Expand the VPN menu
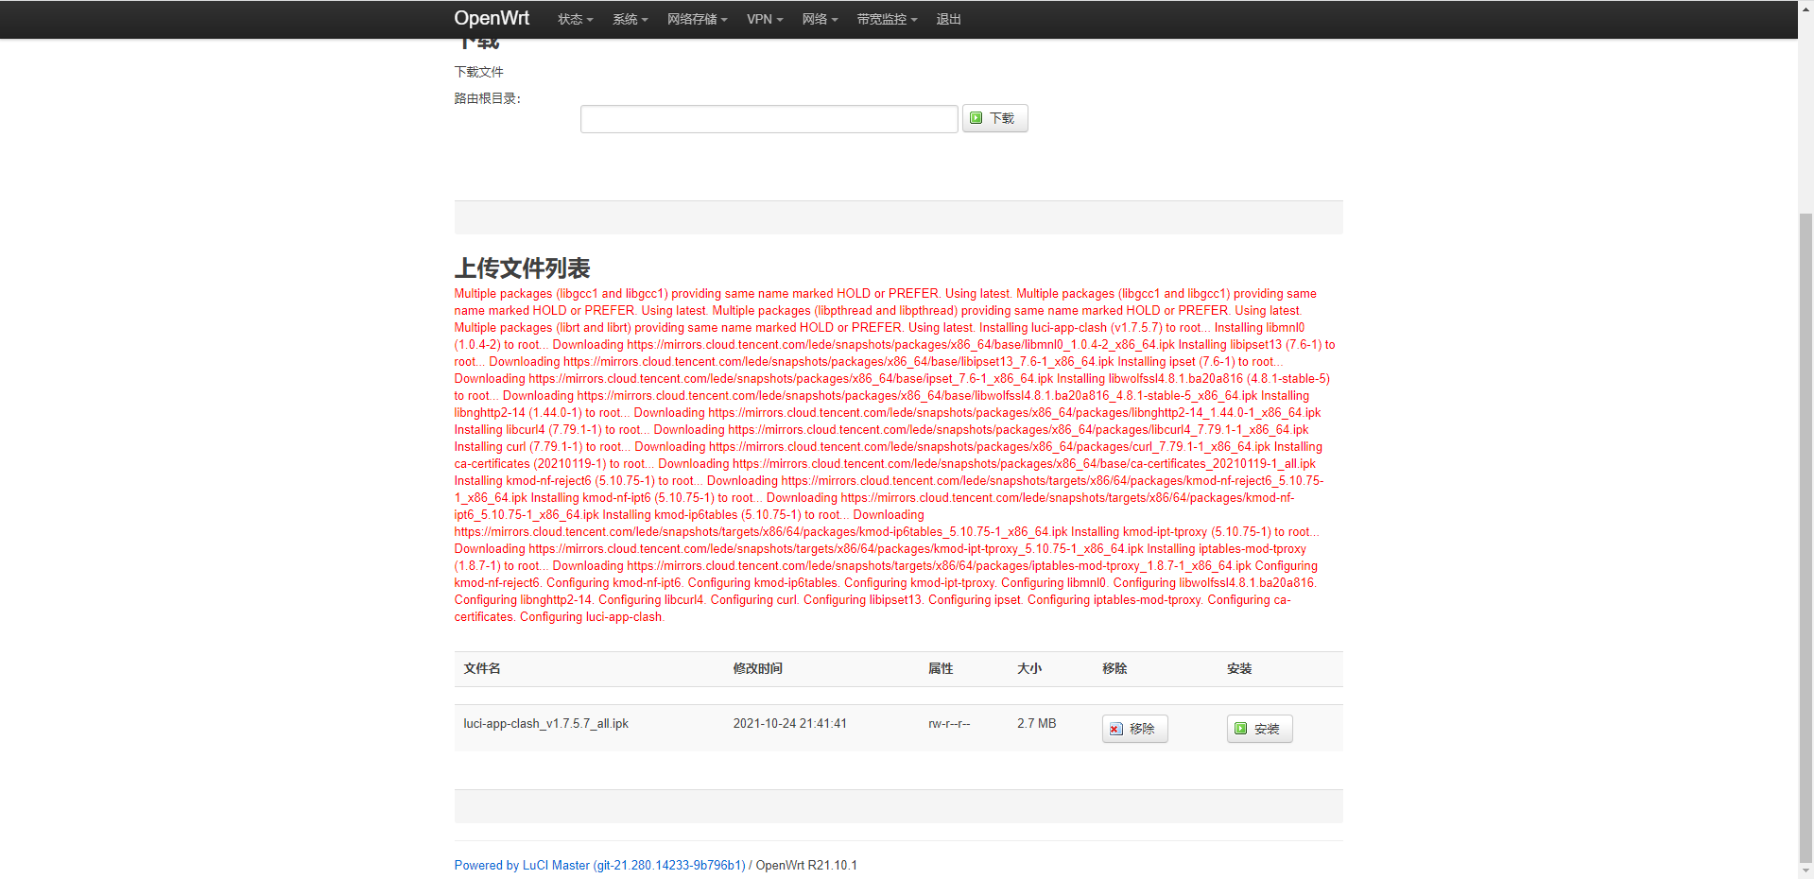 pyautogui.click(x=765, y=19)
